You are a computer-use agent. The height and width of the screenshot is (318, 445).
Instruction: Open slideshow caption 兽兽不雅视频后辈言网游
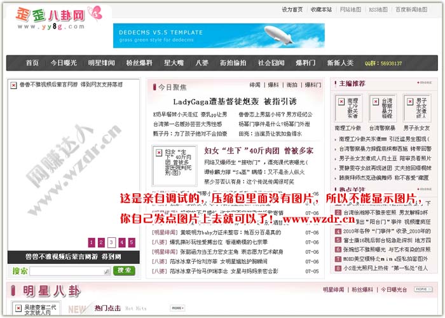[x=73, y=257]
